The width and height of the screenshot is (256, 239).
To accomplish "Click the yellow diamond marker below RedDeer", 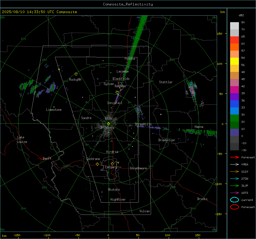I will point(117,92).
